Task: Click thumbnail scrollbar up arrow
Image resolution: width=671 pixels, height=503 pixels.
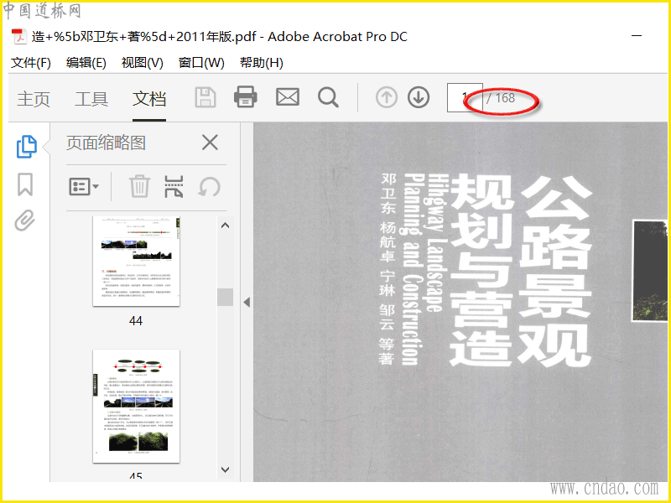Action: coord(225,226)
